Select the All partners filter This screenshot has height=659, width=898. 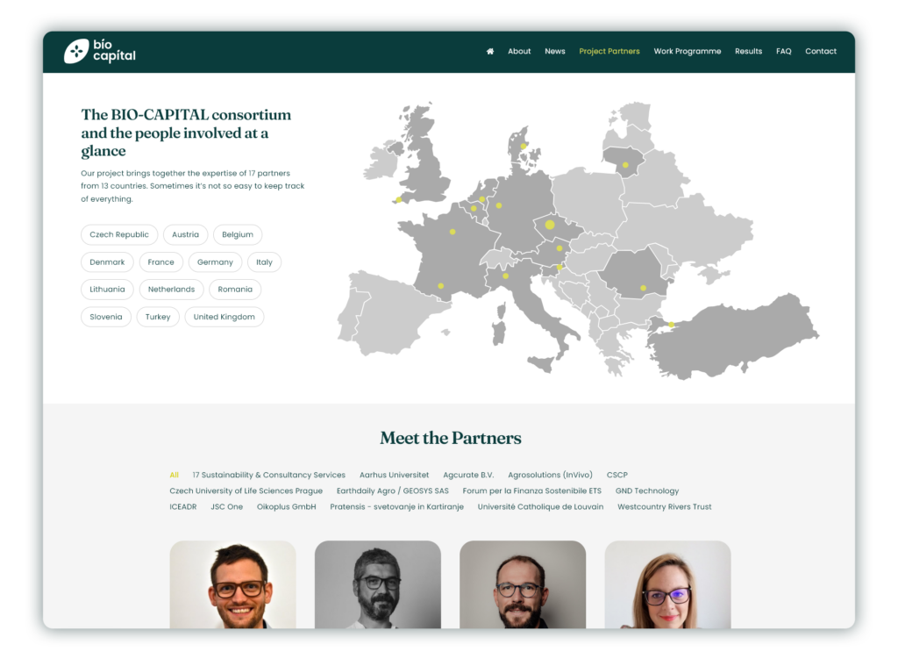point(174,475)
